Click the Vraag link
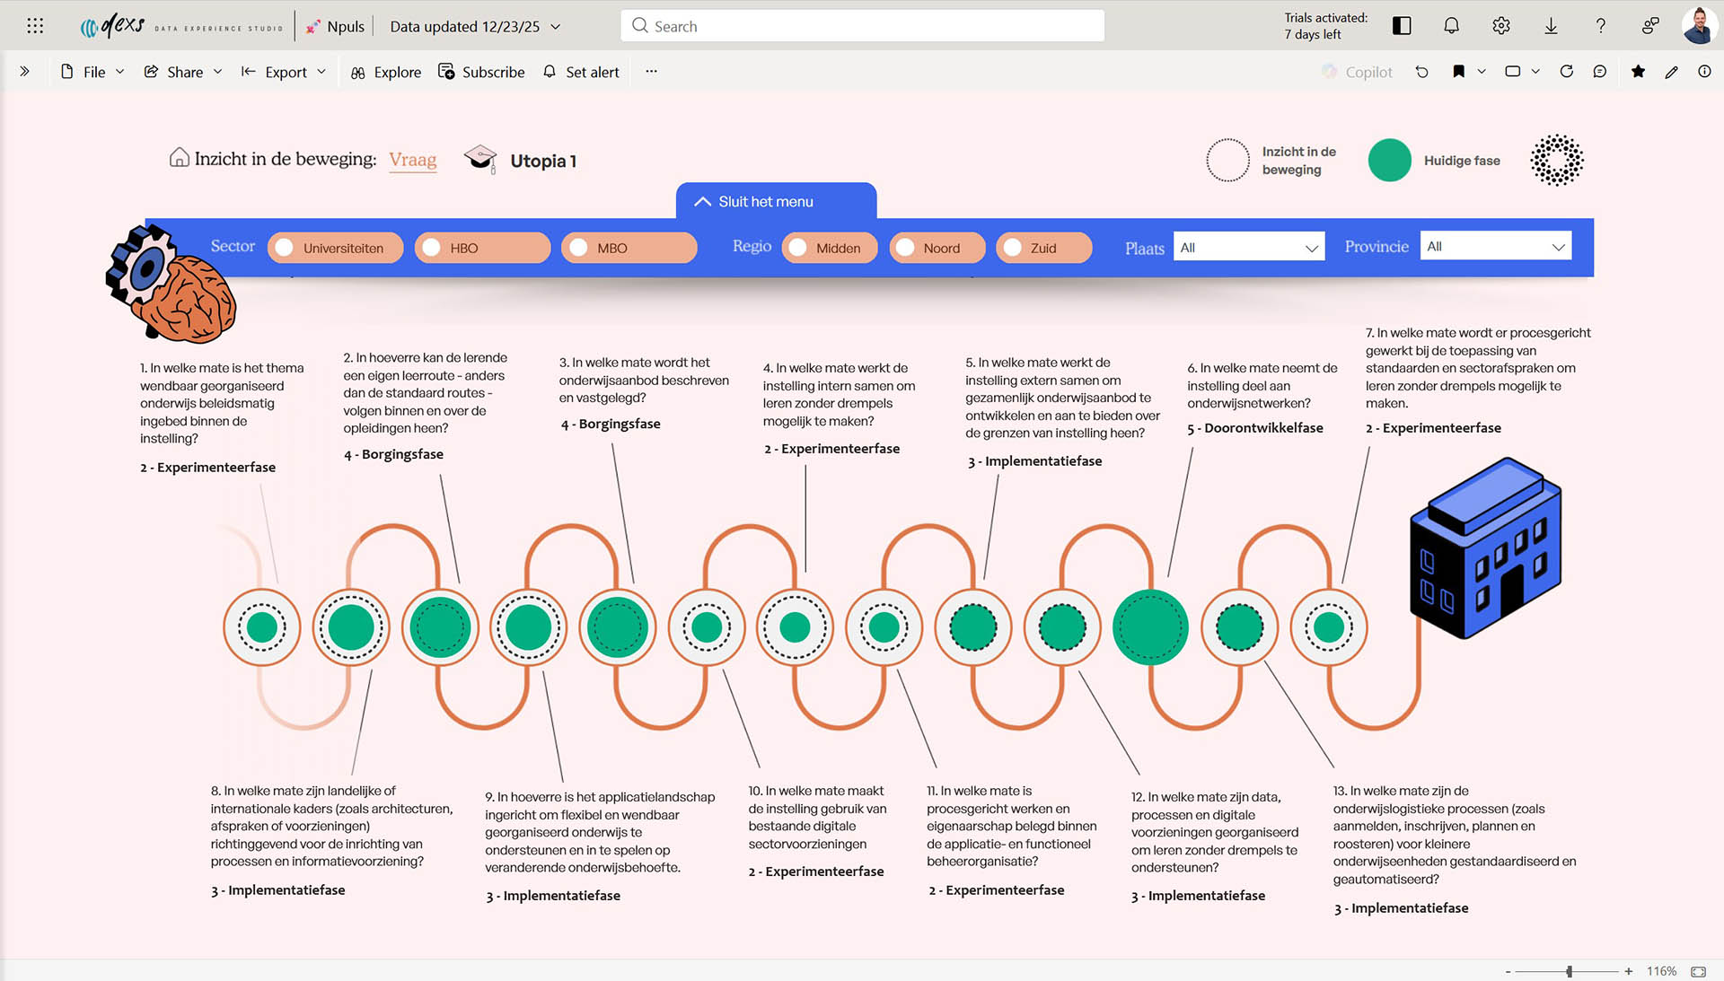 pyautogui.click(x=412, y=160)
